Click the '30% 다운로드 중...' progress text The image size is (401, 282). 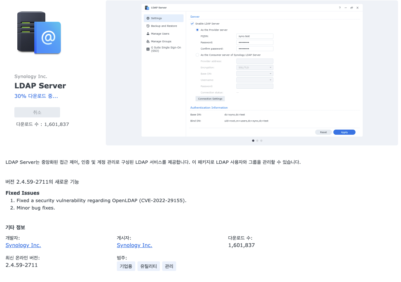coord(36,96)
